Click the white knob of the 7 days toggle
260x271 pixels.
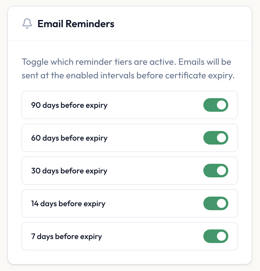point(222,236)
